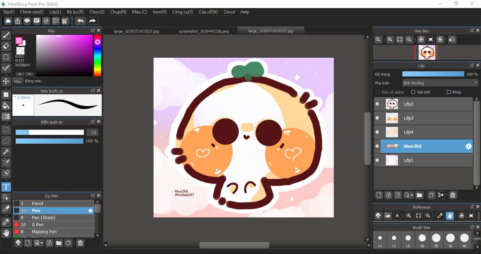Image resolution: width=481 pixels, height=254 pixels.
Task: Hide the Lớp3 layer
Action: (x=377, y=118)
